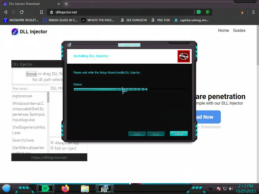Click the Back button in setup wizard
Screen dimensions: 259x194
tap(137, 133)
